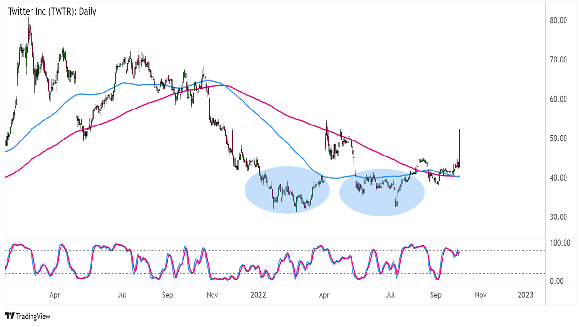Click the 70.00 price axis label
Screen dimensions: 581x327
[x=558, y=60]
